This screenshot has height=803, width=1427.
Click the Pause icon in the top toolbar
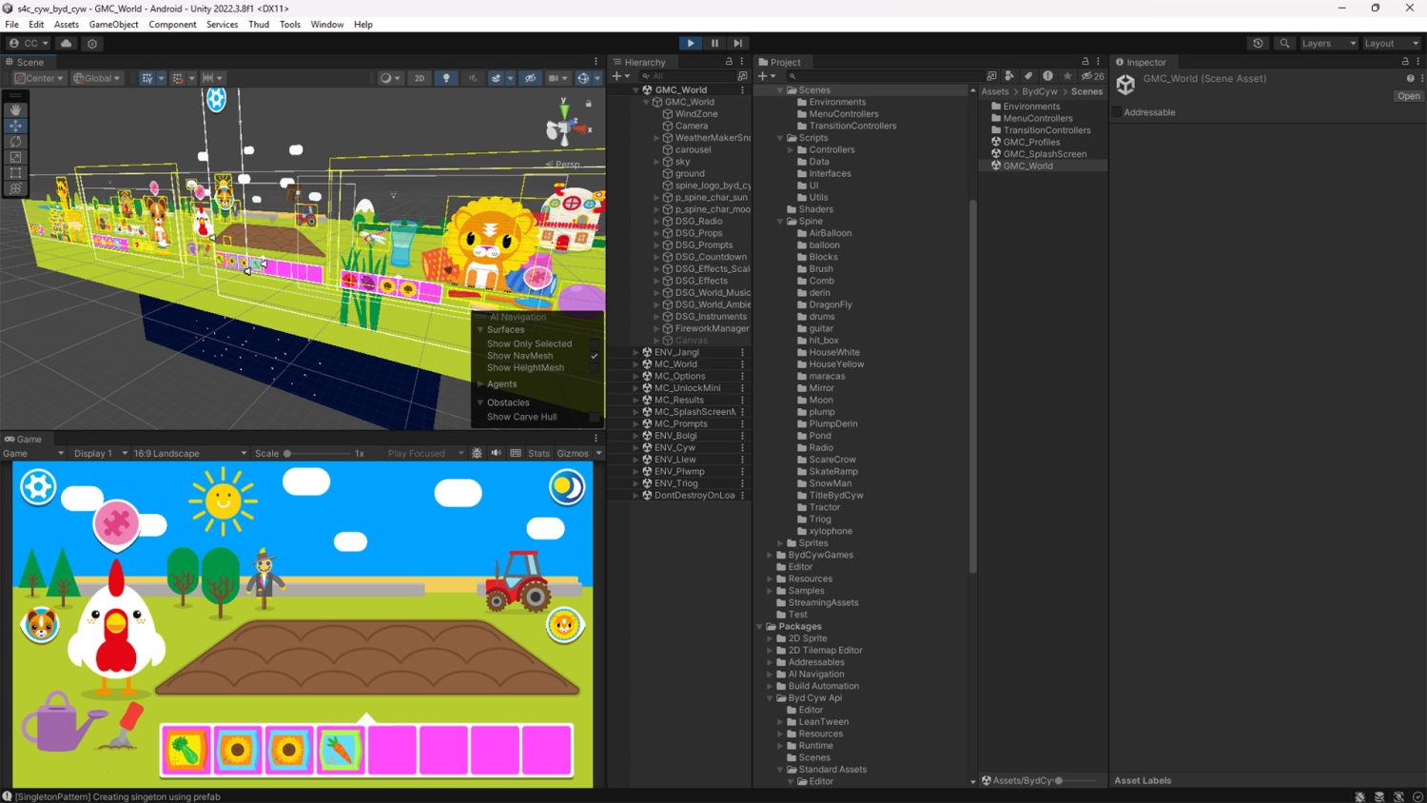coord(713,43)
